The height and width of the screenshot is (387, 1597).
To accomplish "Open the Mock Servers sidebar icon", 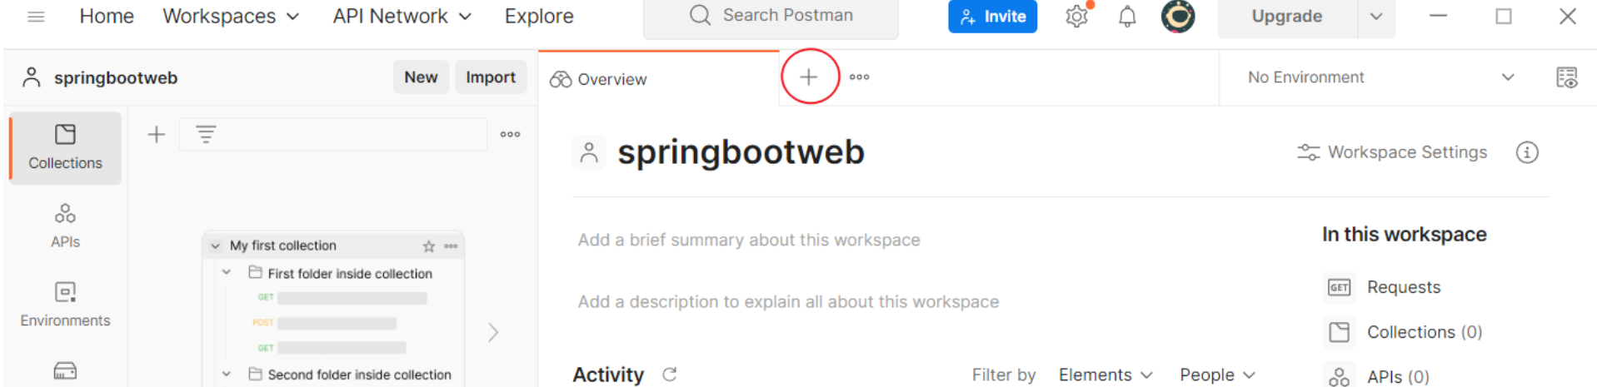I will click(66, 371).
